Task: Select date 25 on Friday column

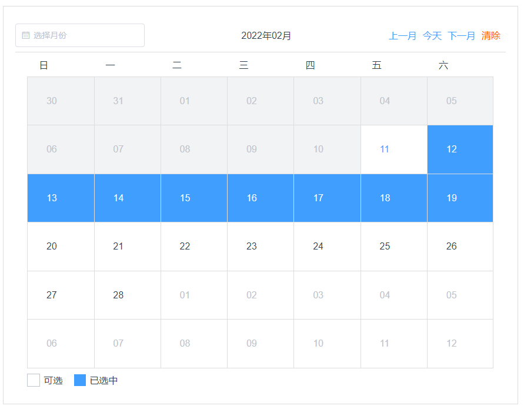Action: pos(394,247)
